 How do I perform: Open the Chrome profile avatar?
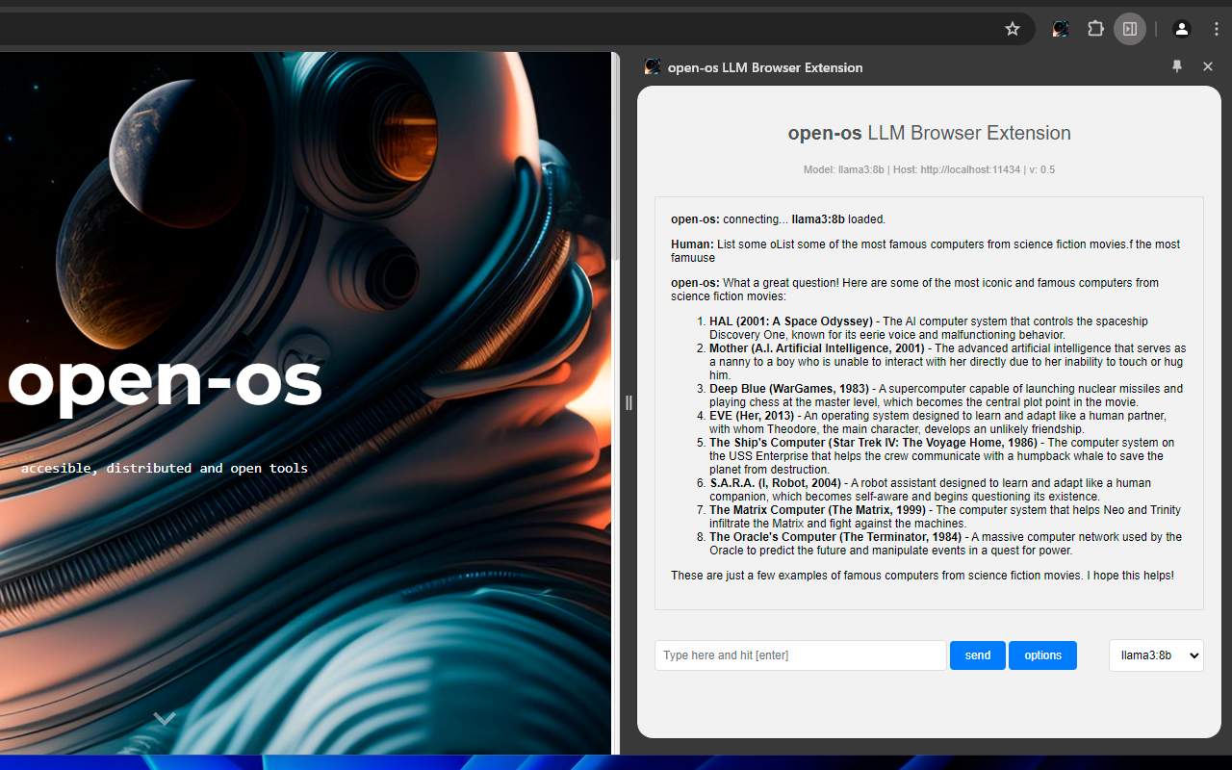[x=1182, y=29]
